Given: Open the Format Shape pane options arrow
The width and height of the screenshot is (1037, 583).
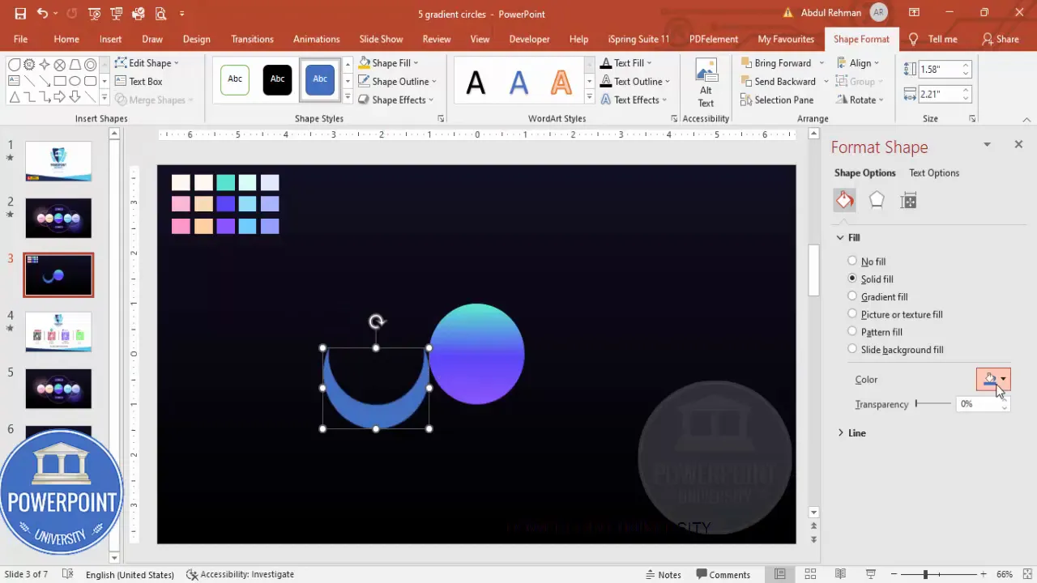Looking at the screenshot, I should pyautogui.click(x=987, y=144).
